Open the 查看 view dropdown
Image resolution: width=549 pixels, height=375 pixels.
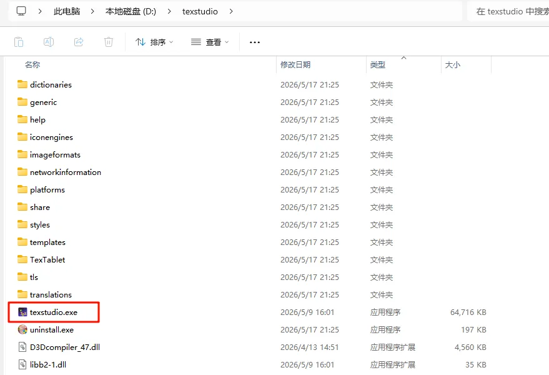point(210,42)
